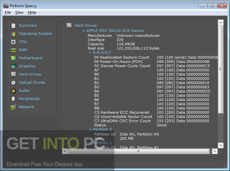
Task: Select Hard Drives in the sidebar
Action: pyautogui.click(x=30, y=74)
